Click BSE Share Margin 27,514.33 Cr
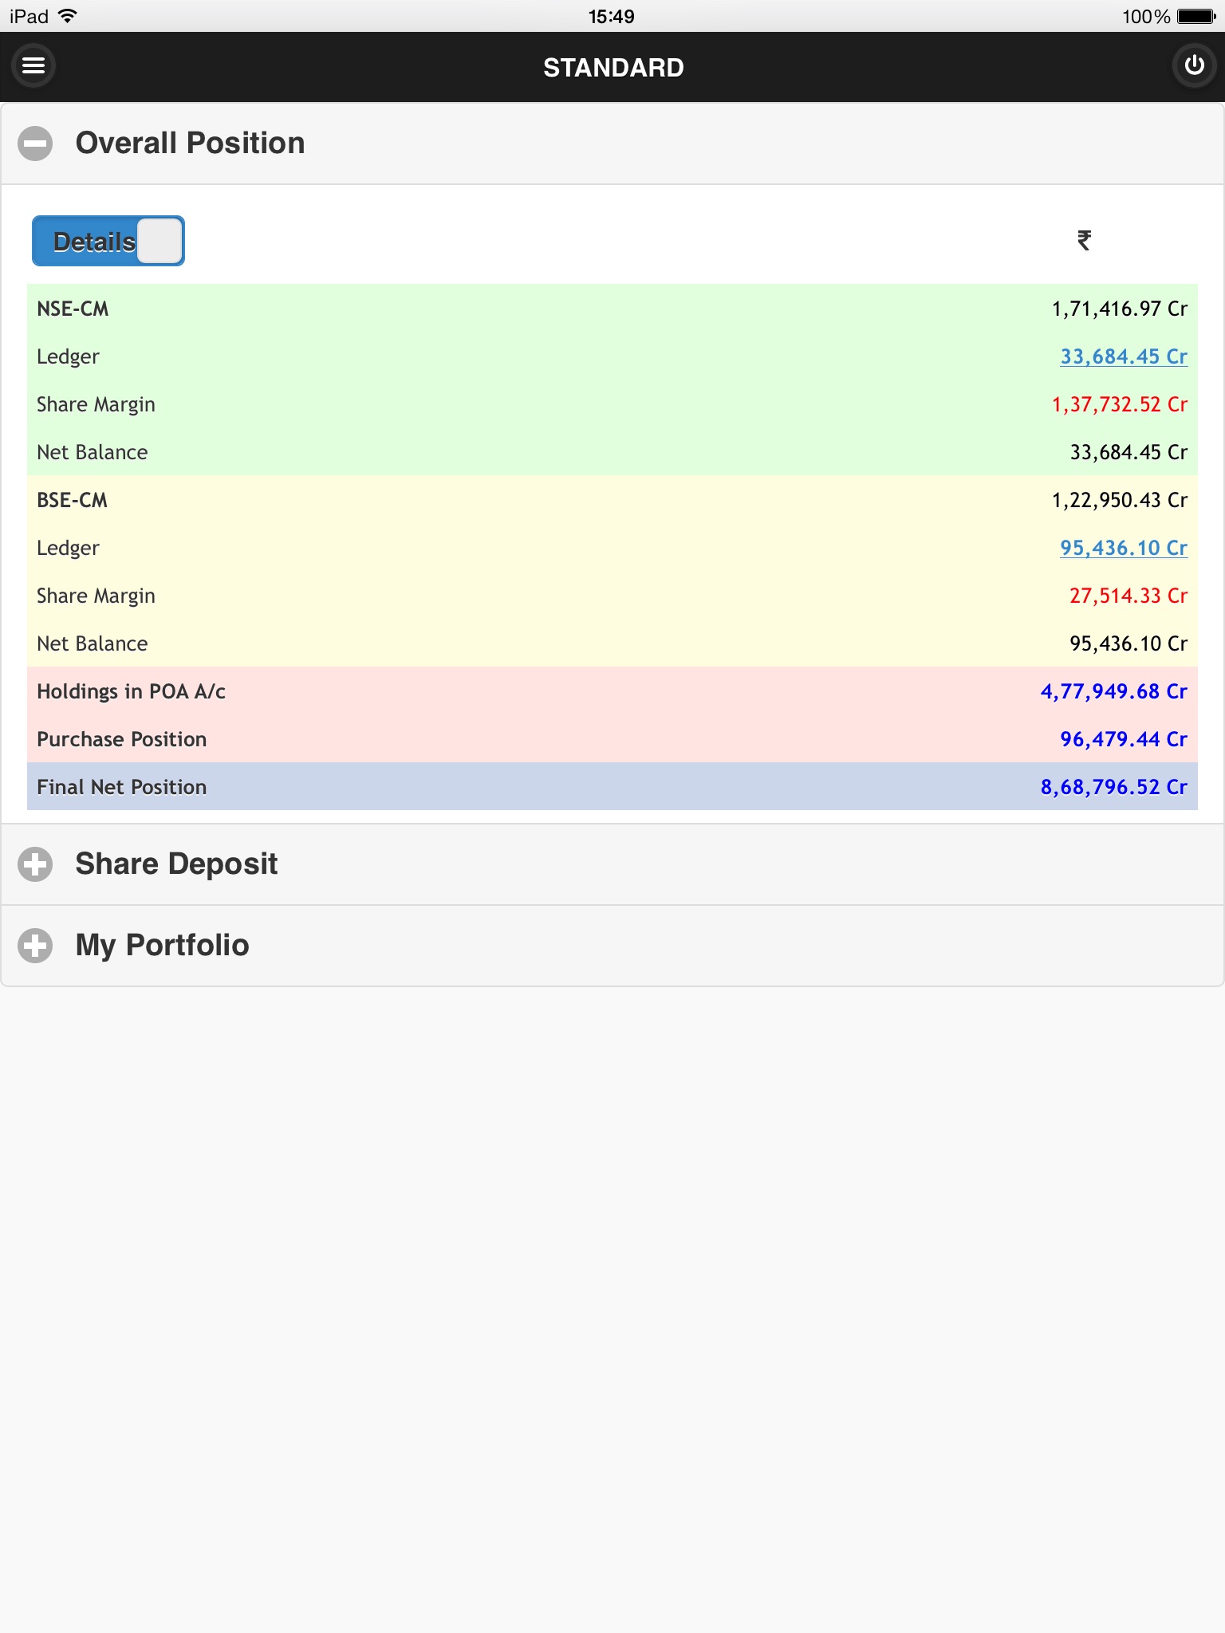The height and width of the screenshot is (1633, 1225). [x=1128, y=596]
